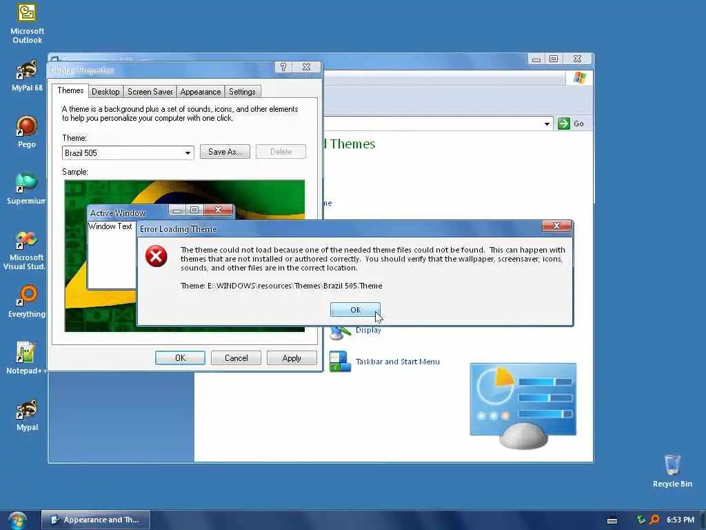Switch to the Settings tab
Image resolution: width=706 pixels, height=530 pixels.
[242, 92]
